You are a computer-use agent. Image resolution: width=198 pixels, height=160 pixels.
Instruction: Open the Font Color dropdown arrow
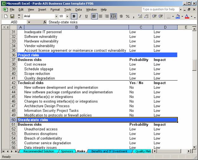[x=191, y=16]
